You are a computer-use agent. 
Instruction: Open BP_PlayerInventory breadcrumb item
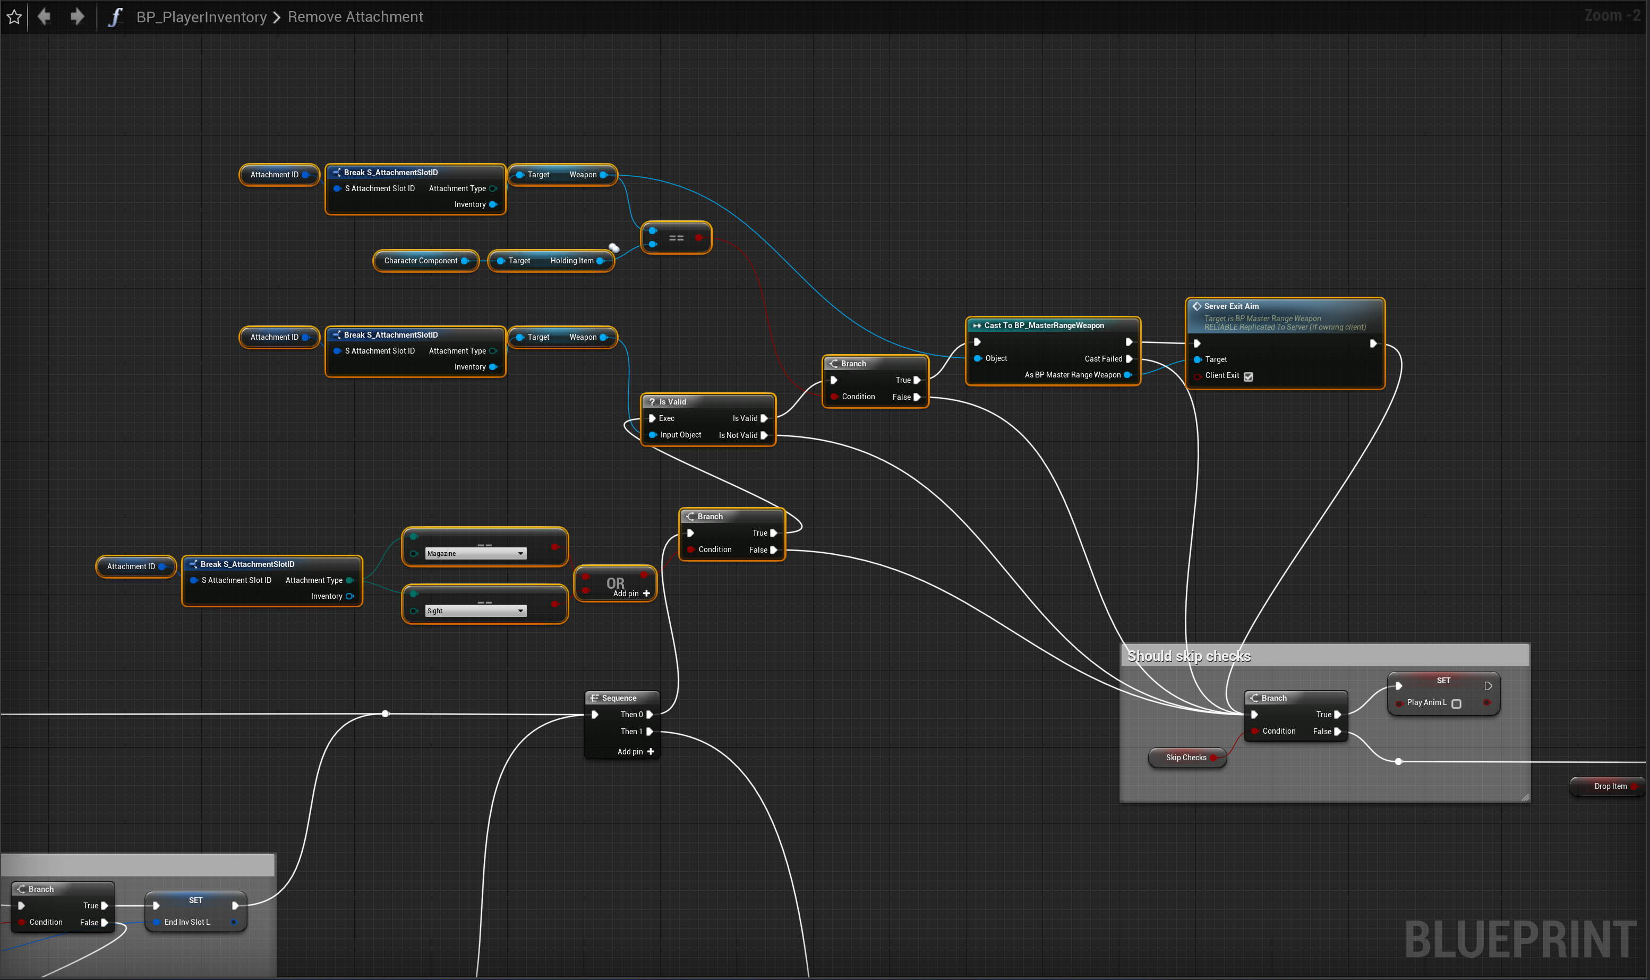click(x=201, y=17)
